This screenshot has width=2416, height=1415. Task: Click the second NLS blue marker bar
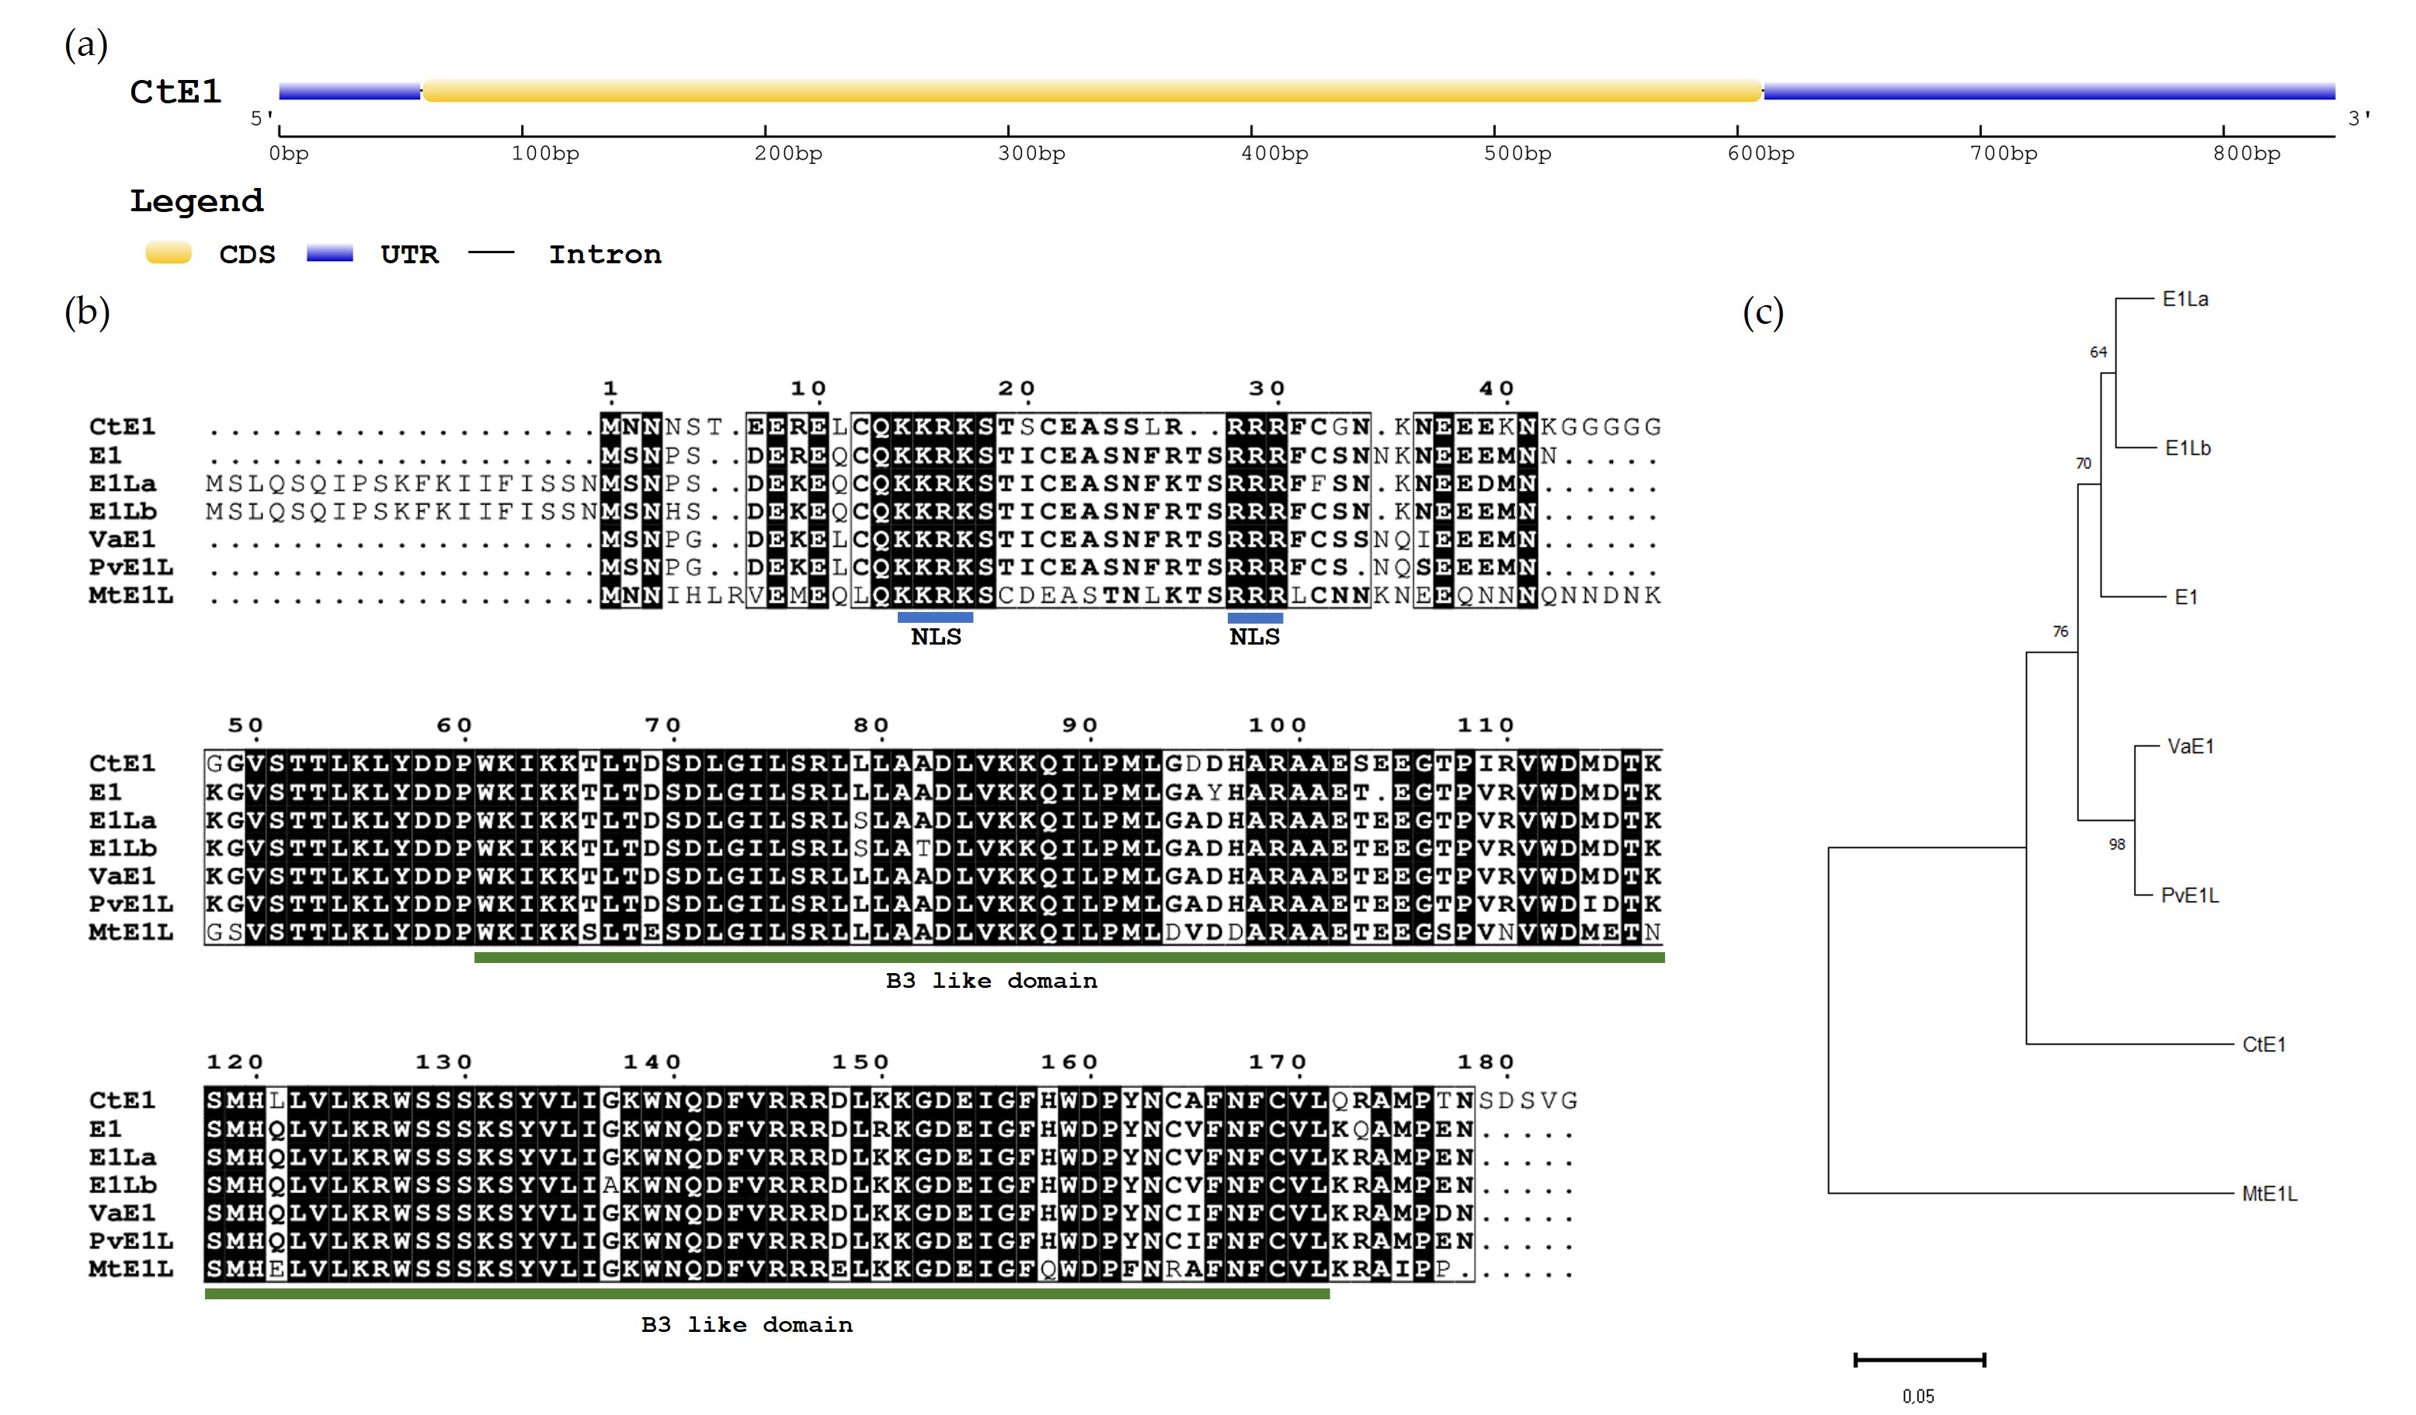coord(1254,618)
